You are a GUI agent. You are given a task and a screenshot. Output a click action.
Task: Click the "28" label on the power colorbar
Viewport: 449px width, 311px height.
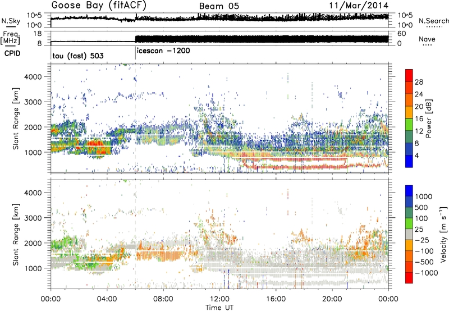tap(419, 82)
